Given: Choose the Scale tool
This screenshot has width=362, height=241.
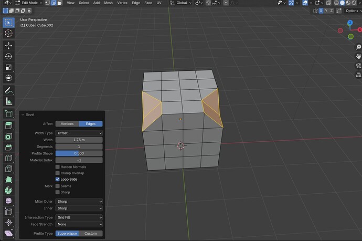Looking at the screenshot, I should pyautogui.click(x=8, y=67).
